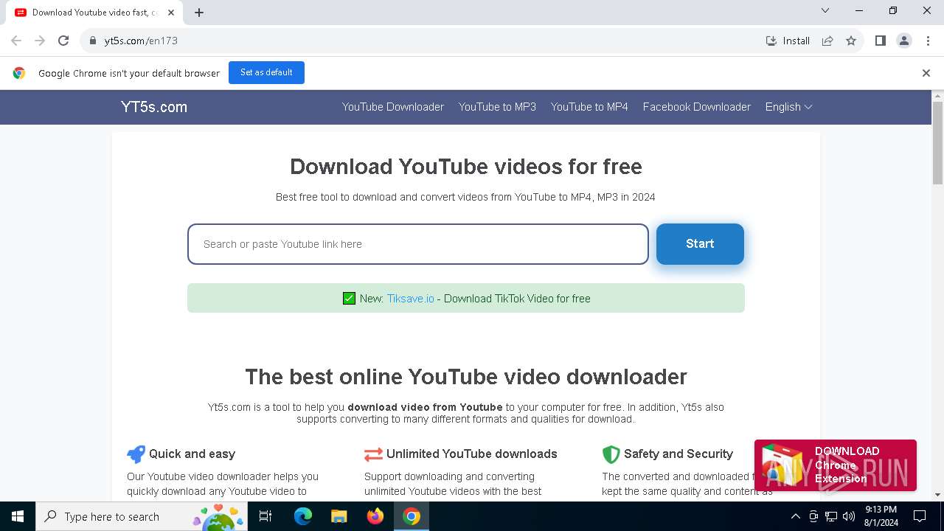Reload the page with refresh icon
The image size is (944, 531).
63,41
